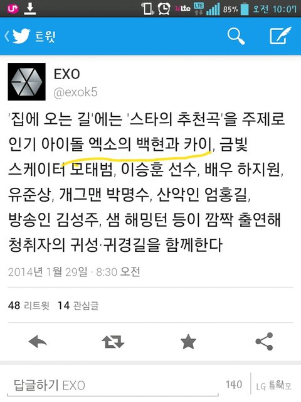Share the tweet via share icon
The image size is (301, 402).
point(264,342)
